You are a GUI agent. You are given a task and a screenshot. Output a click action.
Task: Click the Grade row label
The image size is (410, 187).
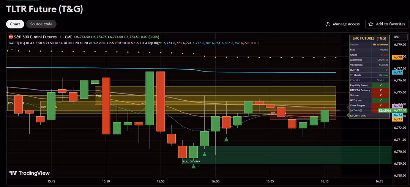tap(353, 55)
